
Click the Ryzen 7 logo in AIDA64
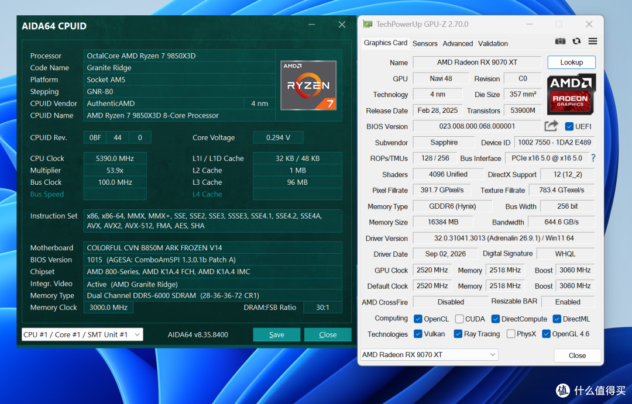point(309,85)
